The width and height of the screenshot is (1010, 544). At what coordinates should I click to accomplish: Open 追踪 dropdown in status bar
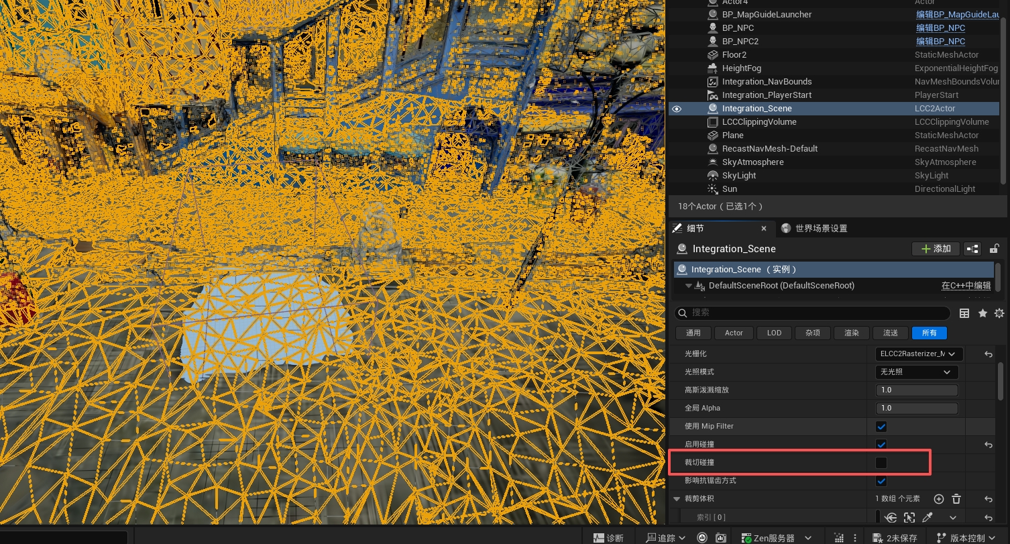tap(665, 538)
